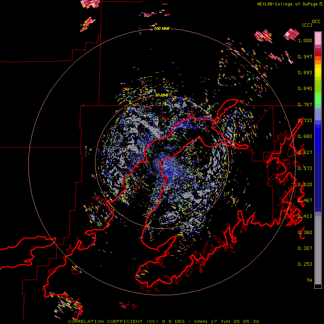The image size is (324, 324).
Task: Select the 0.893 legend value
Action: (x=305, y=72)
